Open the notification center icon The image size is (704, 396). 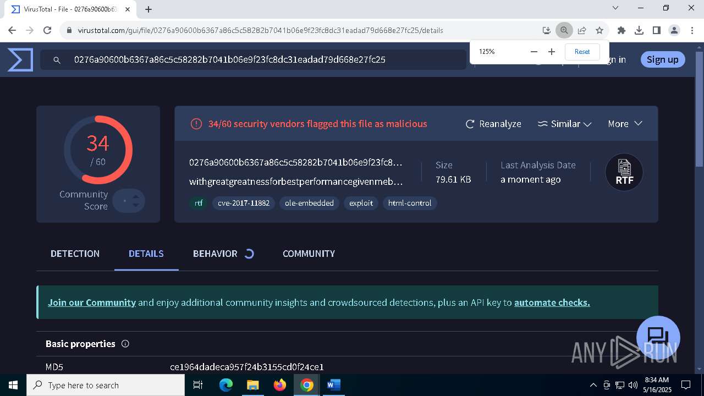[686, 385]
